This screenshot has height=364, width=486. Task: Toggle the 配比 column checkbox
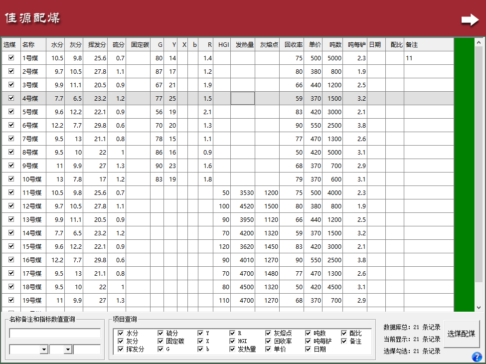coord(344,333)
